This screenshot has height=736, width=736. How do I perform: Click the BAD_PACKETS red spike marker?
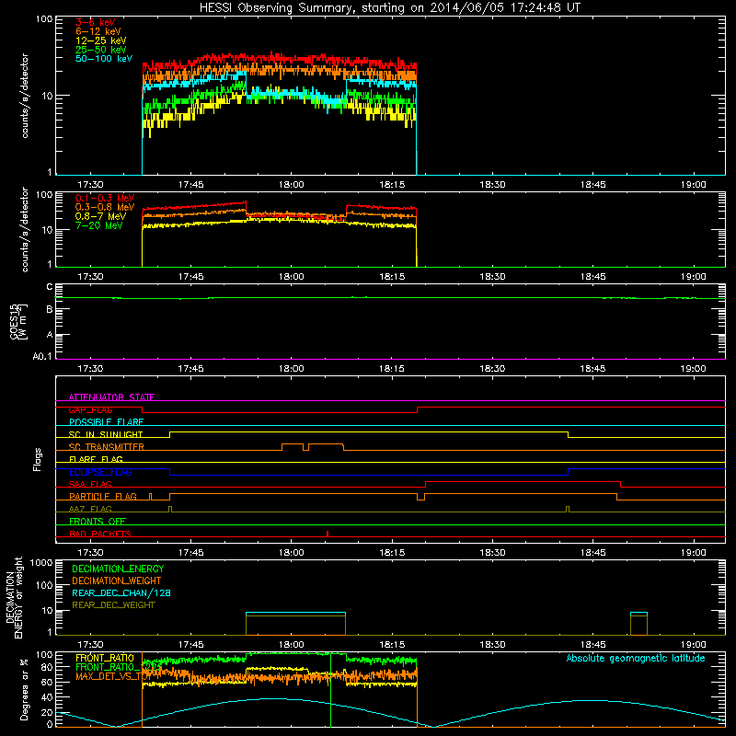pyautogui.click(x=328, y=534)
